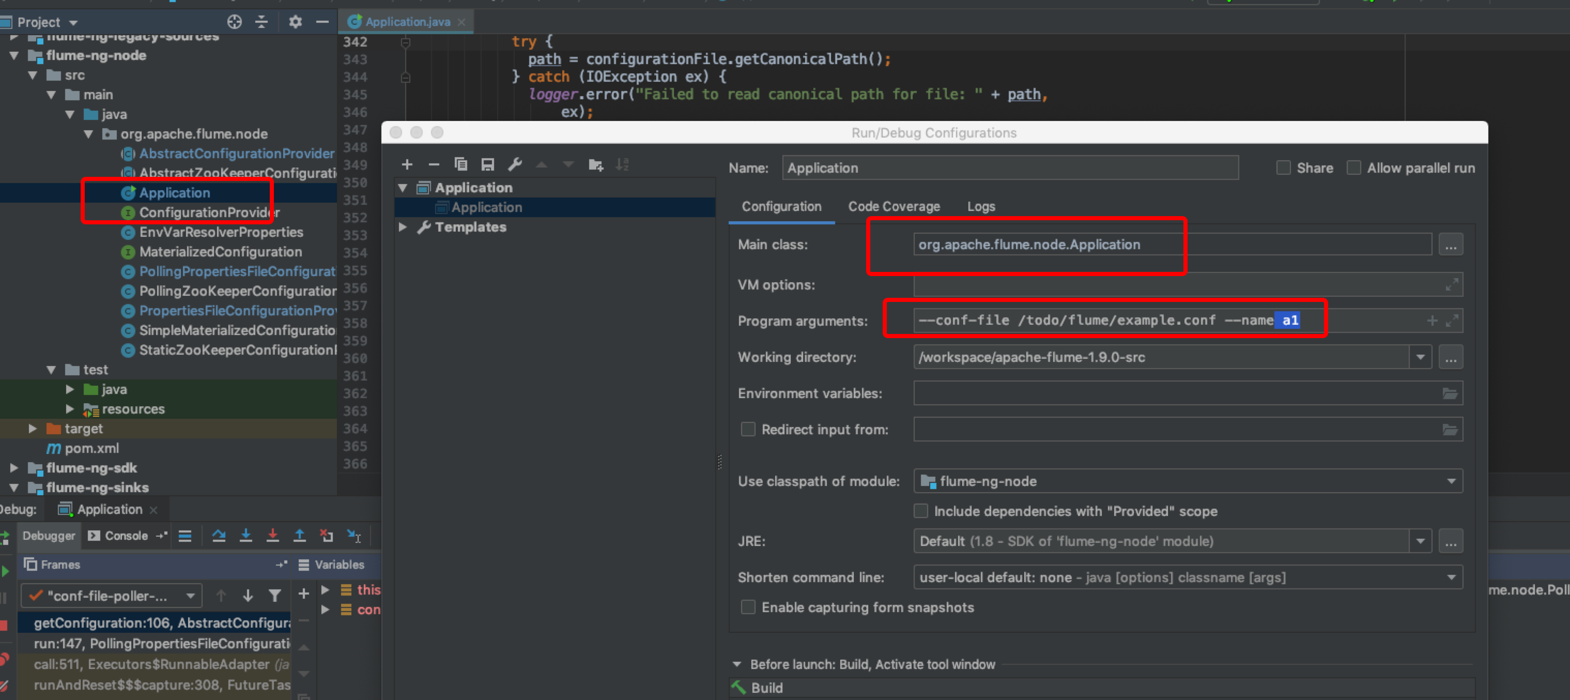Sort configurations alphabetically
Image resolution: width=1570 pixels, height=700 pixels.
(622, 164)
